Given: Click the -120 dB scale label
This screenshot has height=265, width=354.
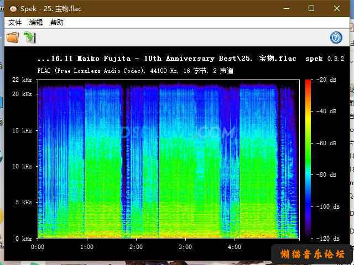Looking at the screenshot, I should 328,239.
